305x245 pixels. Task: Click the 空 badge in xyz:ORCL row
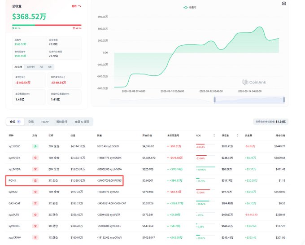pos(35,226)
